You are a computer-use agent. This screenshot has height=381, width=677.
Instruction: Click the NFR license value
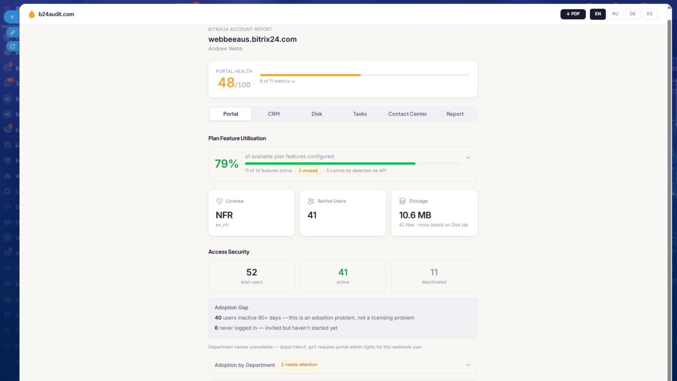(x=224, y=215)
